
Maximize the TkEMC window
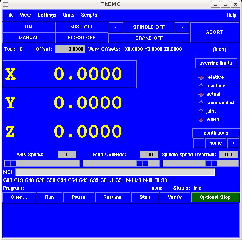(225, 4)
